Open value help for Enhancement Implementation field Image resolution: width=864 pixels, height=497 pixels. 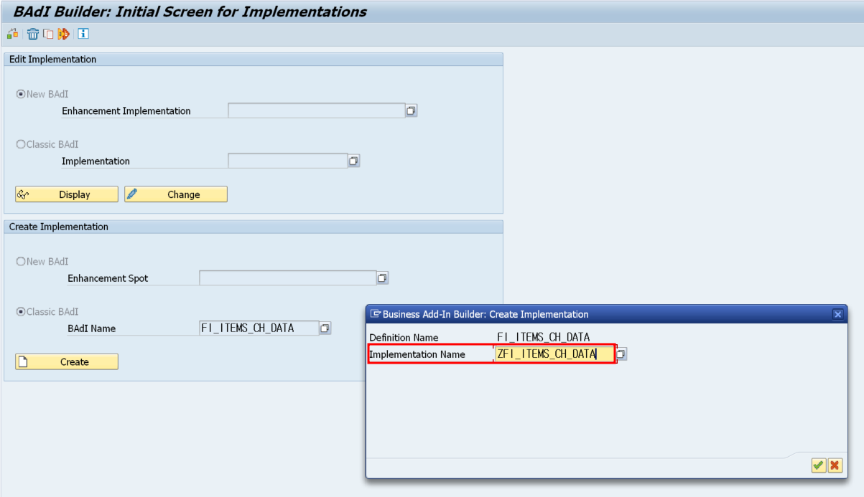[x=412, y=111]
